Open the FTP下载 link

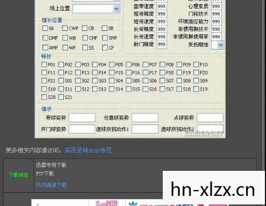(x=45, y=174)
